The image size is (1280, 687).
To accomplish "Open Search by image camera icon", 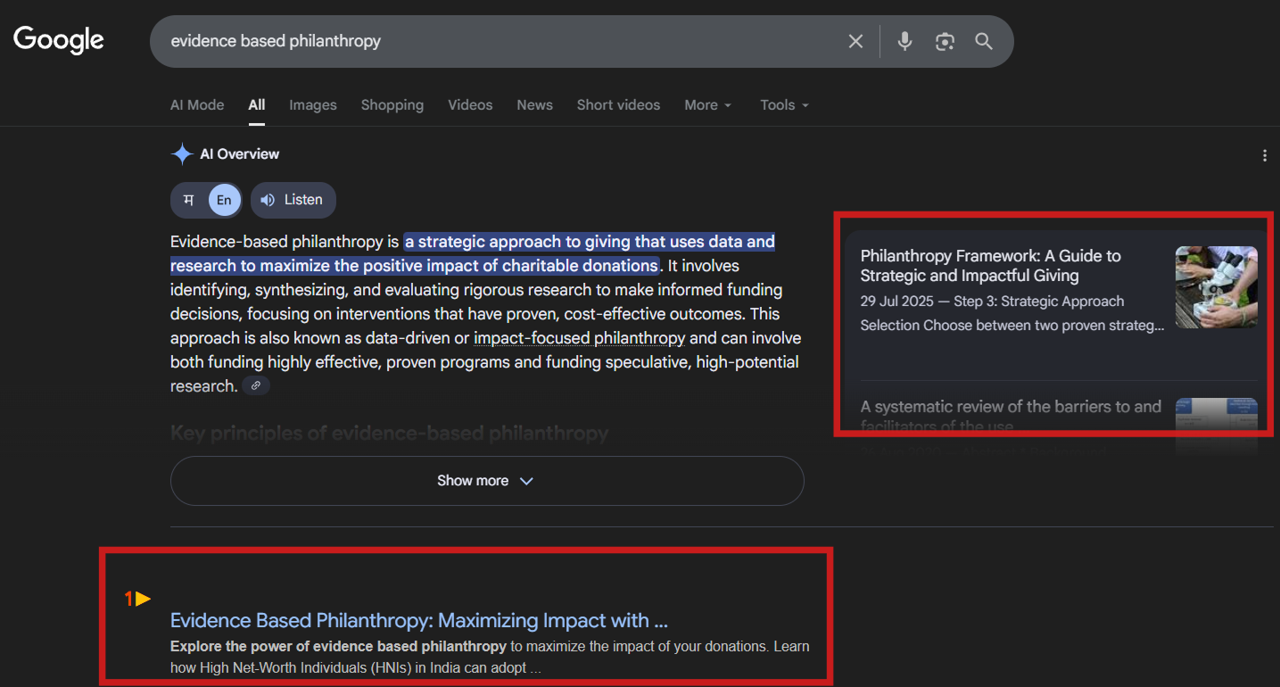I will [945, 41].
